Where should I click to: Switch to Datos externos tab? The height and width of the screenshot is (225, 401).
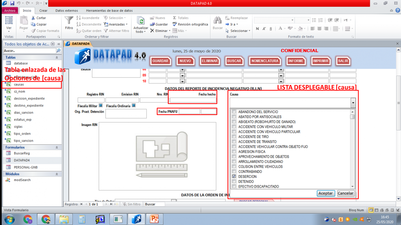pyautogui.click(x=67, y=10)
